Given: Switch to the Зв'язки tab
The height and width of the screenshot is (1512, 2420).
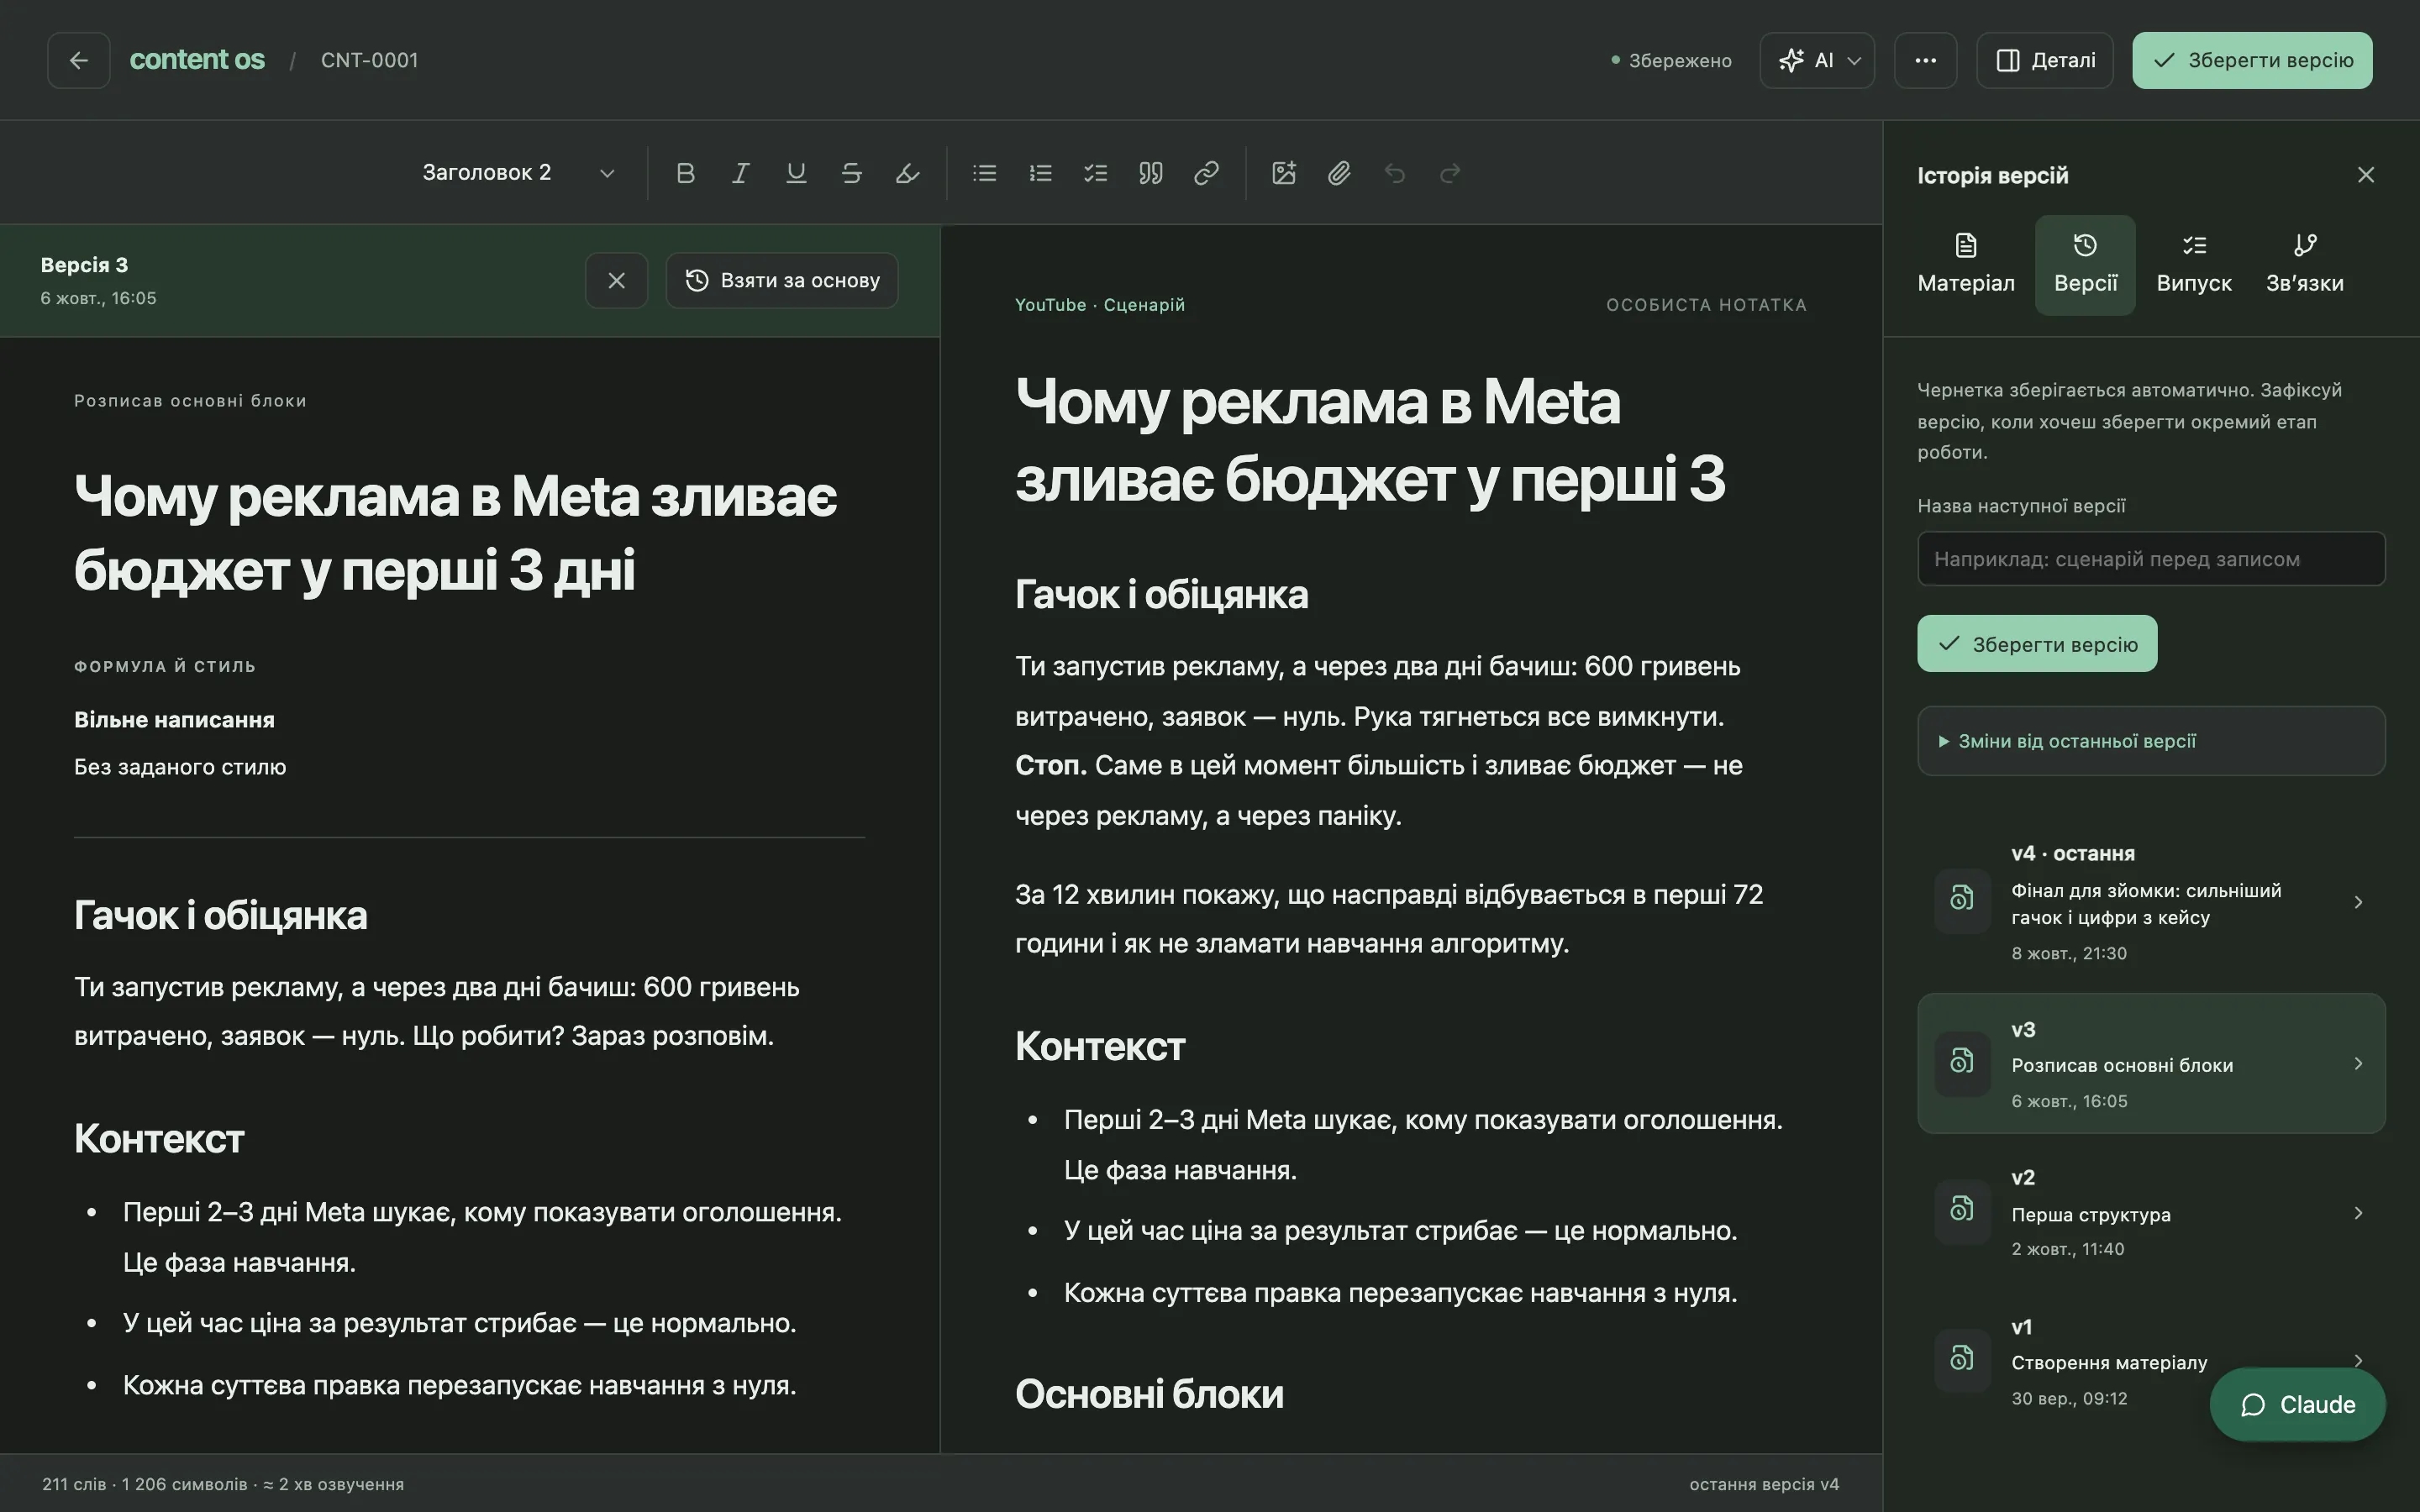Looking at the screenshot, I should click(x=2304, y=265).
